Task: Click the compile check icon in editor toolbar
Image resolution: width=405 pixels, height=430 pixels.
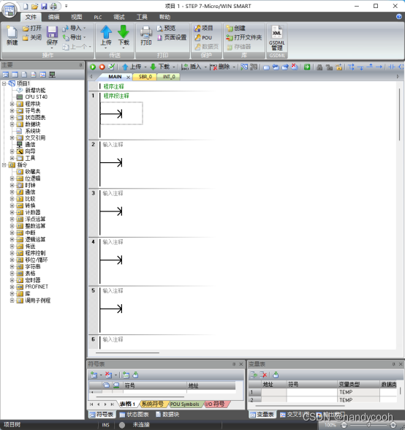Action: tap(111, 67)
